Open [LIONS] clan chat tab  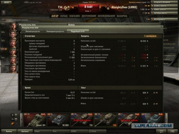tap(79, 131)
